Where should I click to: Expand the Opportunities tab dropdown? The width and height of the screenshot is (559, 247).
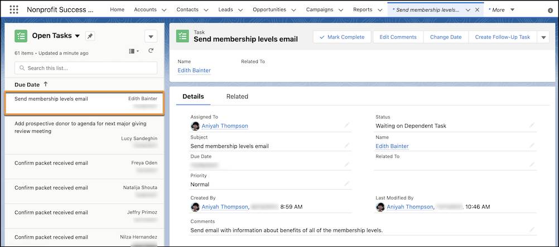tap(294, 10)
